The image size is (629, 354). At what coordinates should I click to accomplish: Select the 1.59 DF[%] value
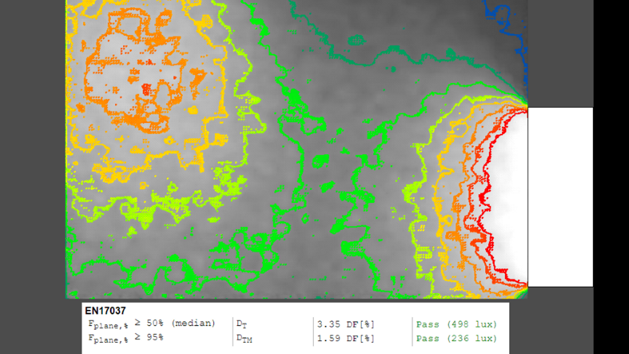coord(345,339)
